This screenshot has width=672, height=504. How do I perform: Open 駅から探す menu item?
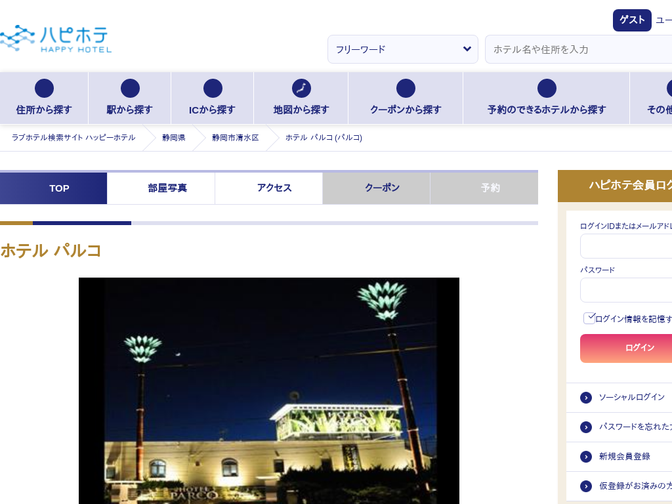tap(129, 98)
